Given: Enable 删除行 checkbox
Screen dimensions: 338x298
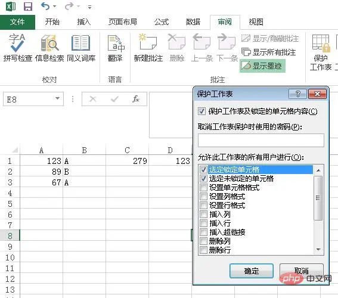Looking at the screenshot, I should tap(203, 250).
